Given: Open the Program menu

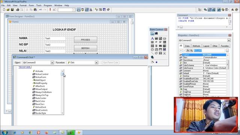Looking at the screenshot, I should tap(48, 5).
